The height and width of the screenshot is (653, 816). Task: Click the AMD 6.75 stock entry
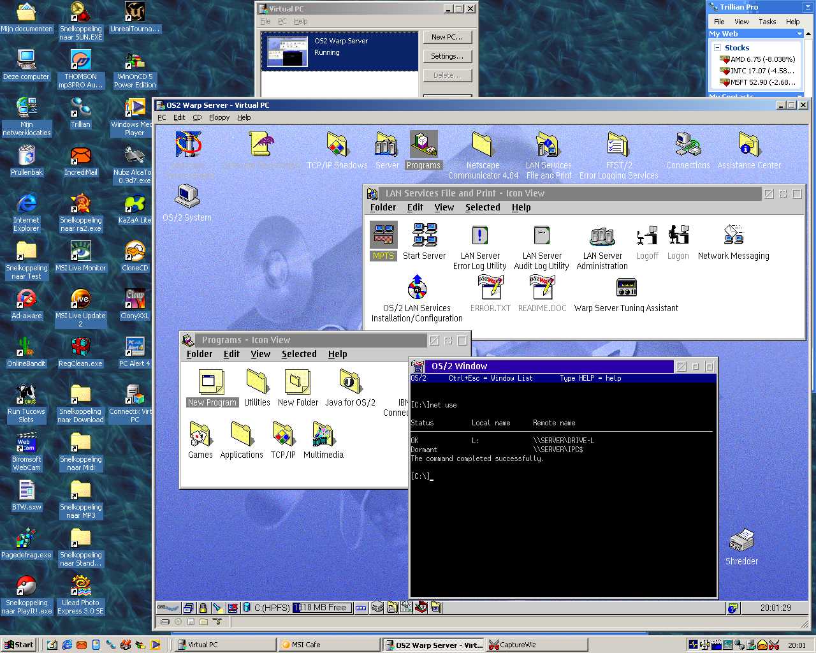[x=757, y=59]
